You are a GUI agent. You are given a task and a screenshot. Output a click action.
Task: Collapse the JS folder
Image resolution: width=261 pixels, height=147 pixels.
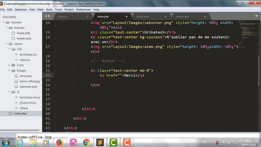[x=9, y=92]
